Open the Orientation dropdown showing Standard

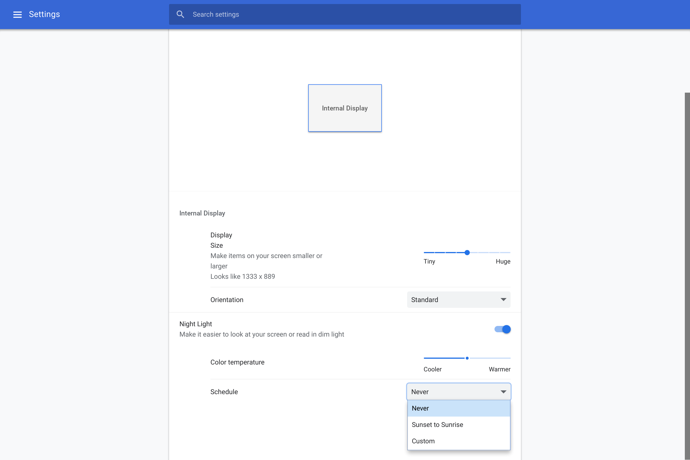[458, 299]
